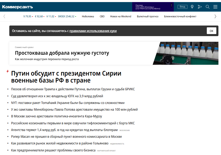Image resolution: width=221 pixels, height=155 pixels.
Task: Click the left chevron in the ticker bar
Action: pyautogui.click(x=4, y=16)
